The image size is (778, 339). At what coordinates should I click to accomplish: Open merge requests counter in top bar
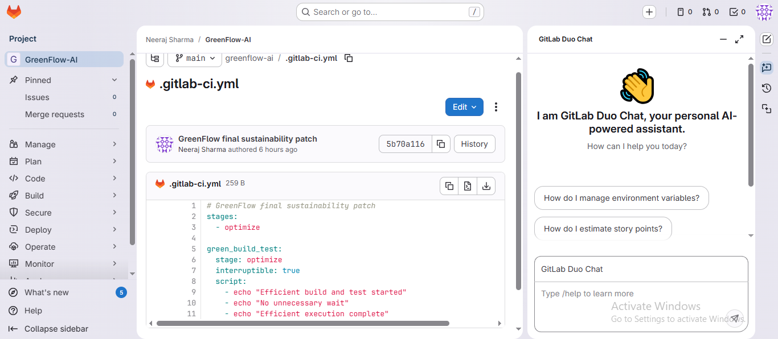coord(710,12)
